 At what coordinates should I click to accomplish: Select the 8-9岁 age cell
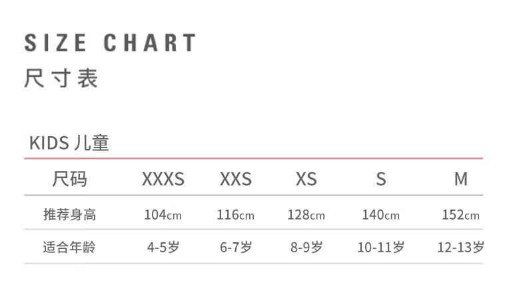click(x=306, y=248)
